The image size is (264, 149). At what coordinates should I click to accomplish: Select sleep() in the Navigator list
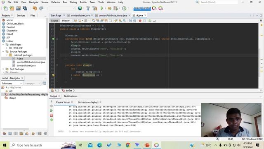tap(12, 98)
